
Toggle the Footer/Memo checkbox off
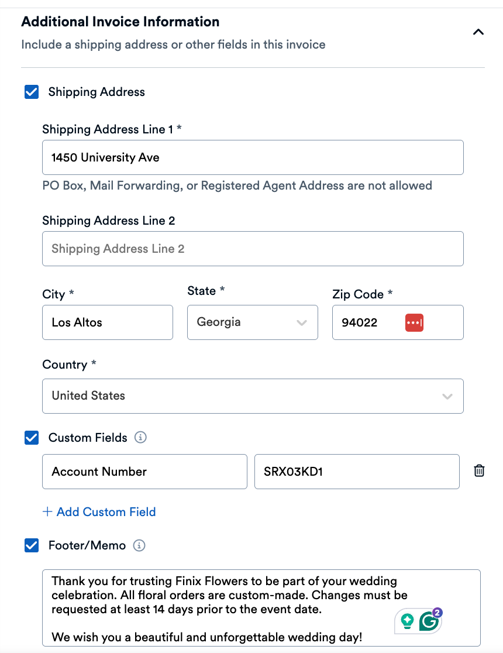pyautogui.click(x=31, y=545)
